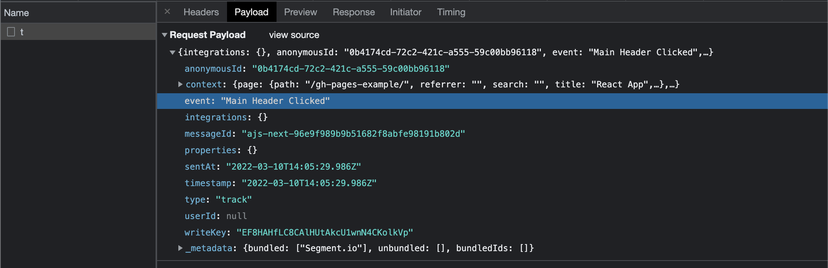Collapse the Request Payload section
The image size is (828, 268).
pyautogui.click(x=165, y=35)
